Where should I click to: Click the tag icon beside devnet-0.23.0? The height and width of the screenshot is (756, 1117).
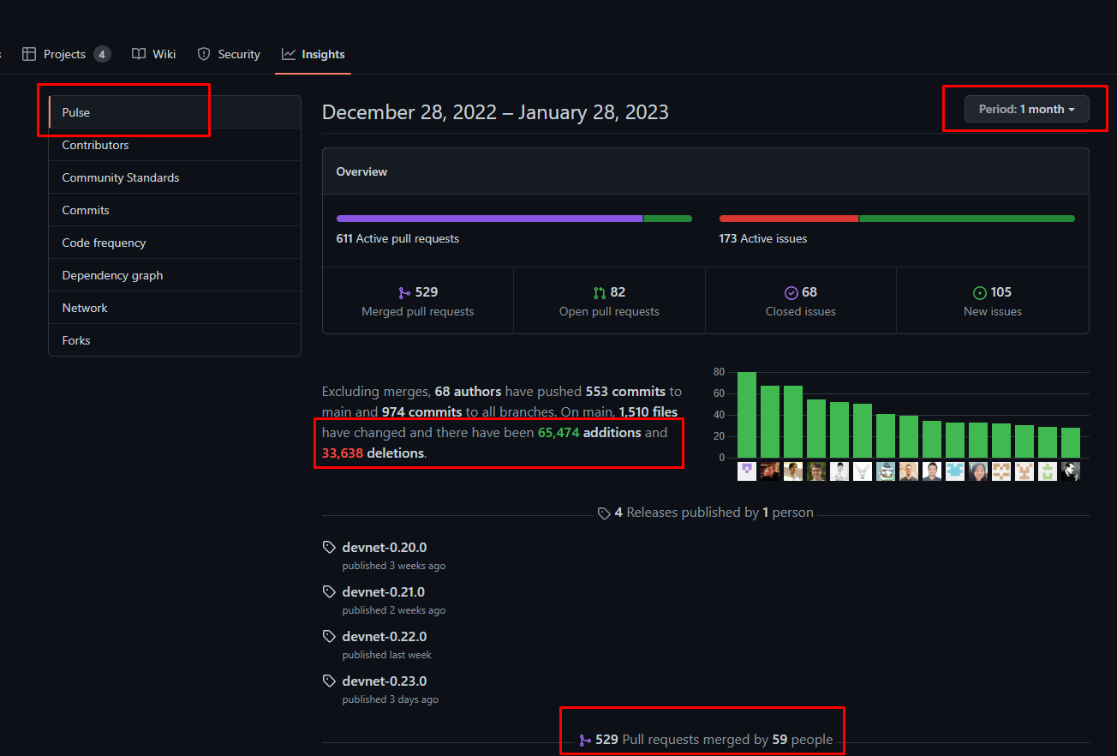[x=329, y=681]
